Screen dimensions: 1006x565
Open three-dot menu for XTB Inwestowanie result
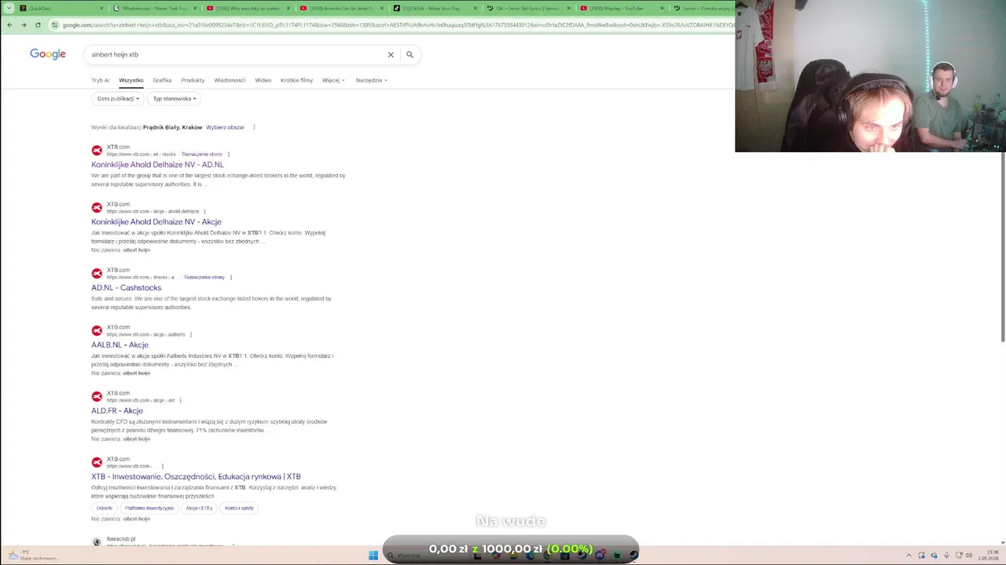coord(163,467)
